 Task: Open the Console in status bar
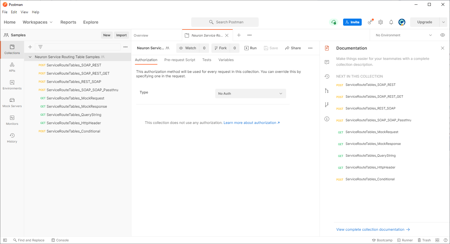pos(60,240)
